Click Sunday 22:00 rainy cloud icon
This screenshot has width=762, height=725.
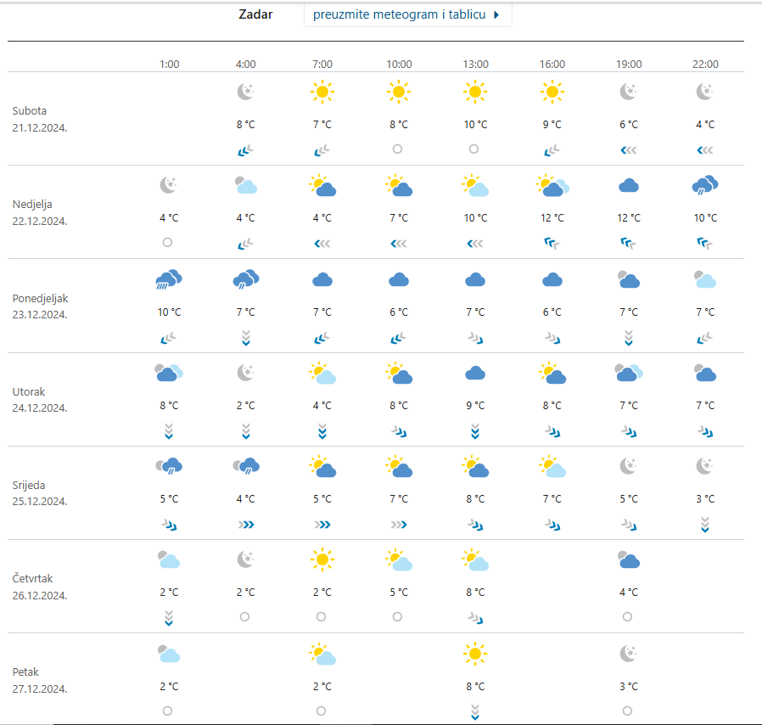(705, 185)
